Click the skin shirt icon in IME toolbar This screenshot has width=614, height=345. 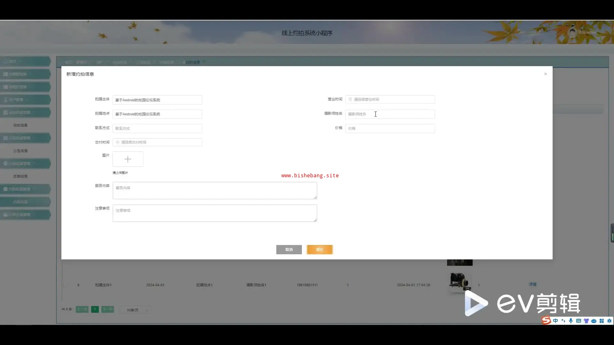click(586, 321)
